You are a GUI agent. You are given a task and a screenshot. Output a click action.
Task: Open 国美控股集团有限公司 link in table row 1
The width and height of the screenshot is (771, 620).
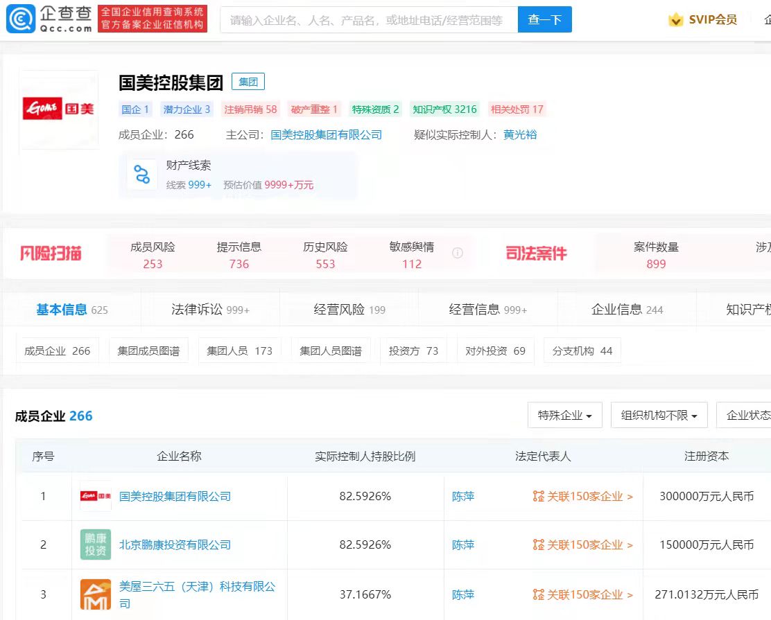point(175,496)
